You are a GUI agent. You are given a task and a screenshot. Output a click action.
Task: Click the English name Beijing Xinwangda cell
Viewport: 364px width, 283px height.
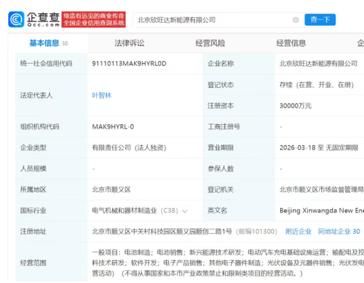(x=321, y=211)
